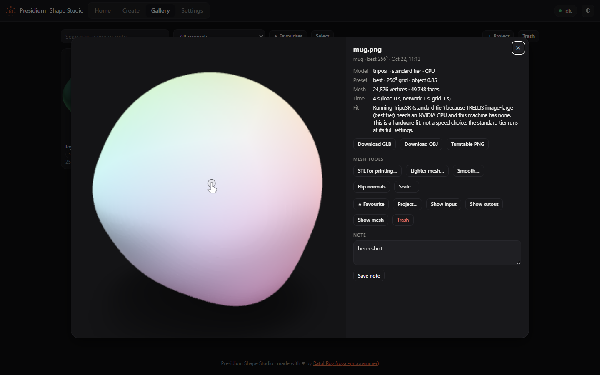Open the Settings tab

192,10
